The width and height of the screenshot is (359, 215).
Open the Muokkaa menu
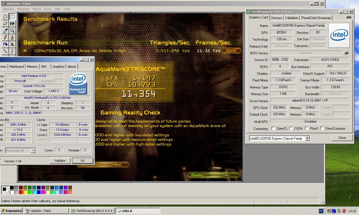tap(23, 9)
